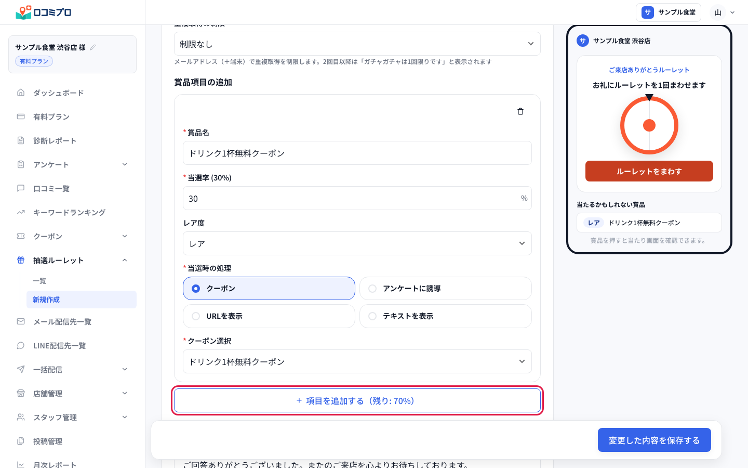Click ルーレットをまわす preview button
Screen dimensions: 748x468
click(649, 171)
